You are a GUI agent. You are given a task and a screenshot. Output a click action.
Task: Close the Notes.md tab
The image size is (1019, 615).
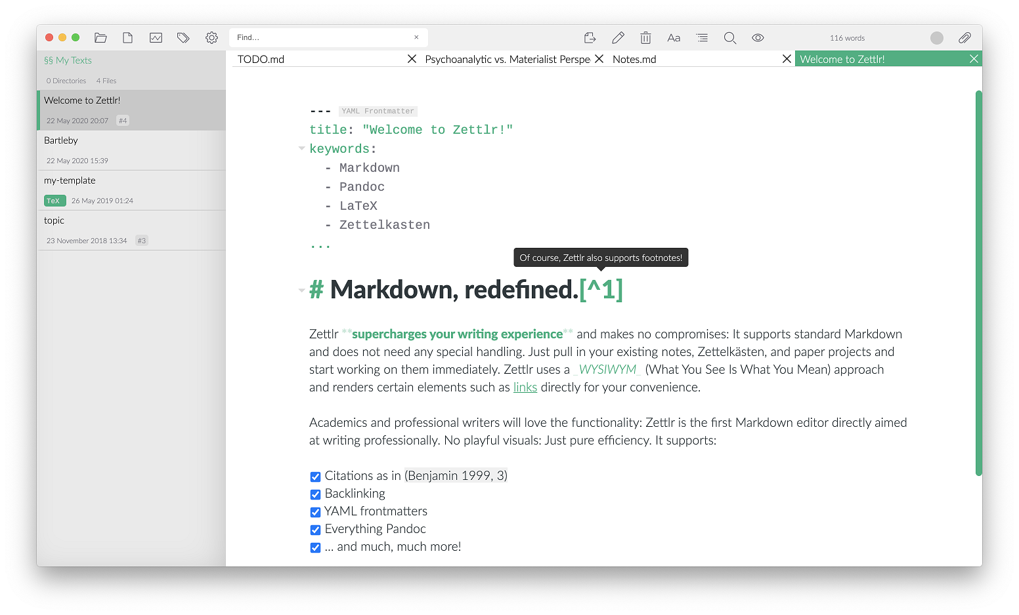[x=787, y=59]
